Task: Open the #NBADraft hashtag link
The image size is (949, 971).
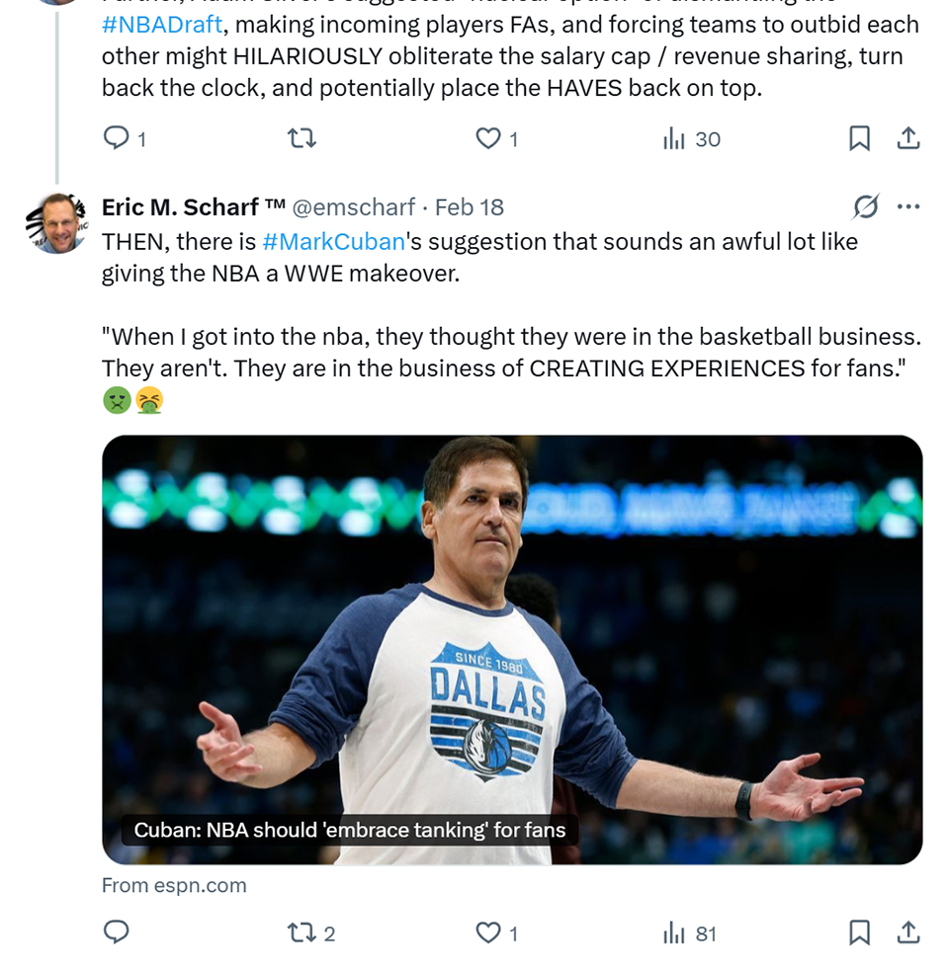Action: [x=161, y=25]
